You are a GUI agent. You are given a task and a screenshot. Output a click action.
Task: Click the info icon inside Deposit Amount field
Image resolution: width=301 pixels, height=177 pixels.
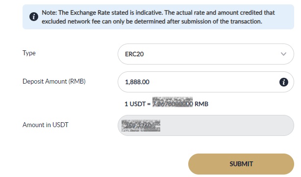(x=283, y=82)
